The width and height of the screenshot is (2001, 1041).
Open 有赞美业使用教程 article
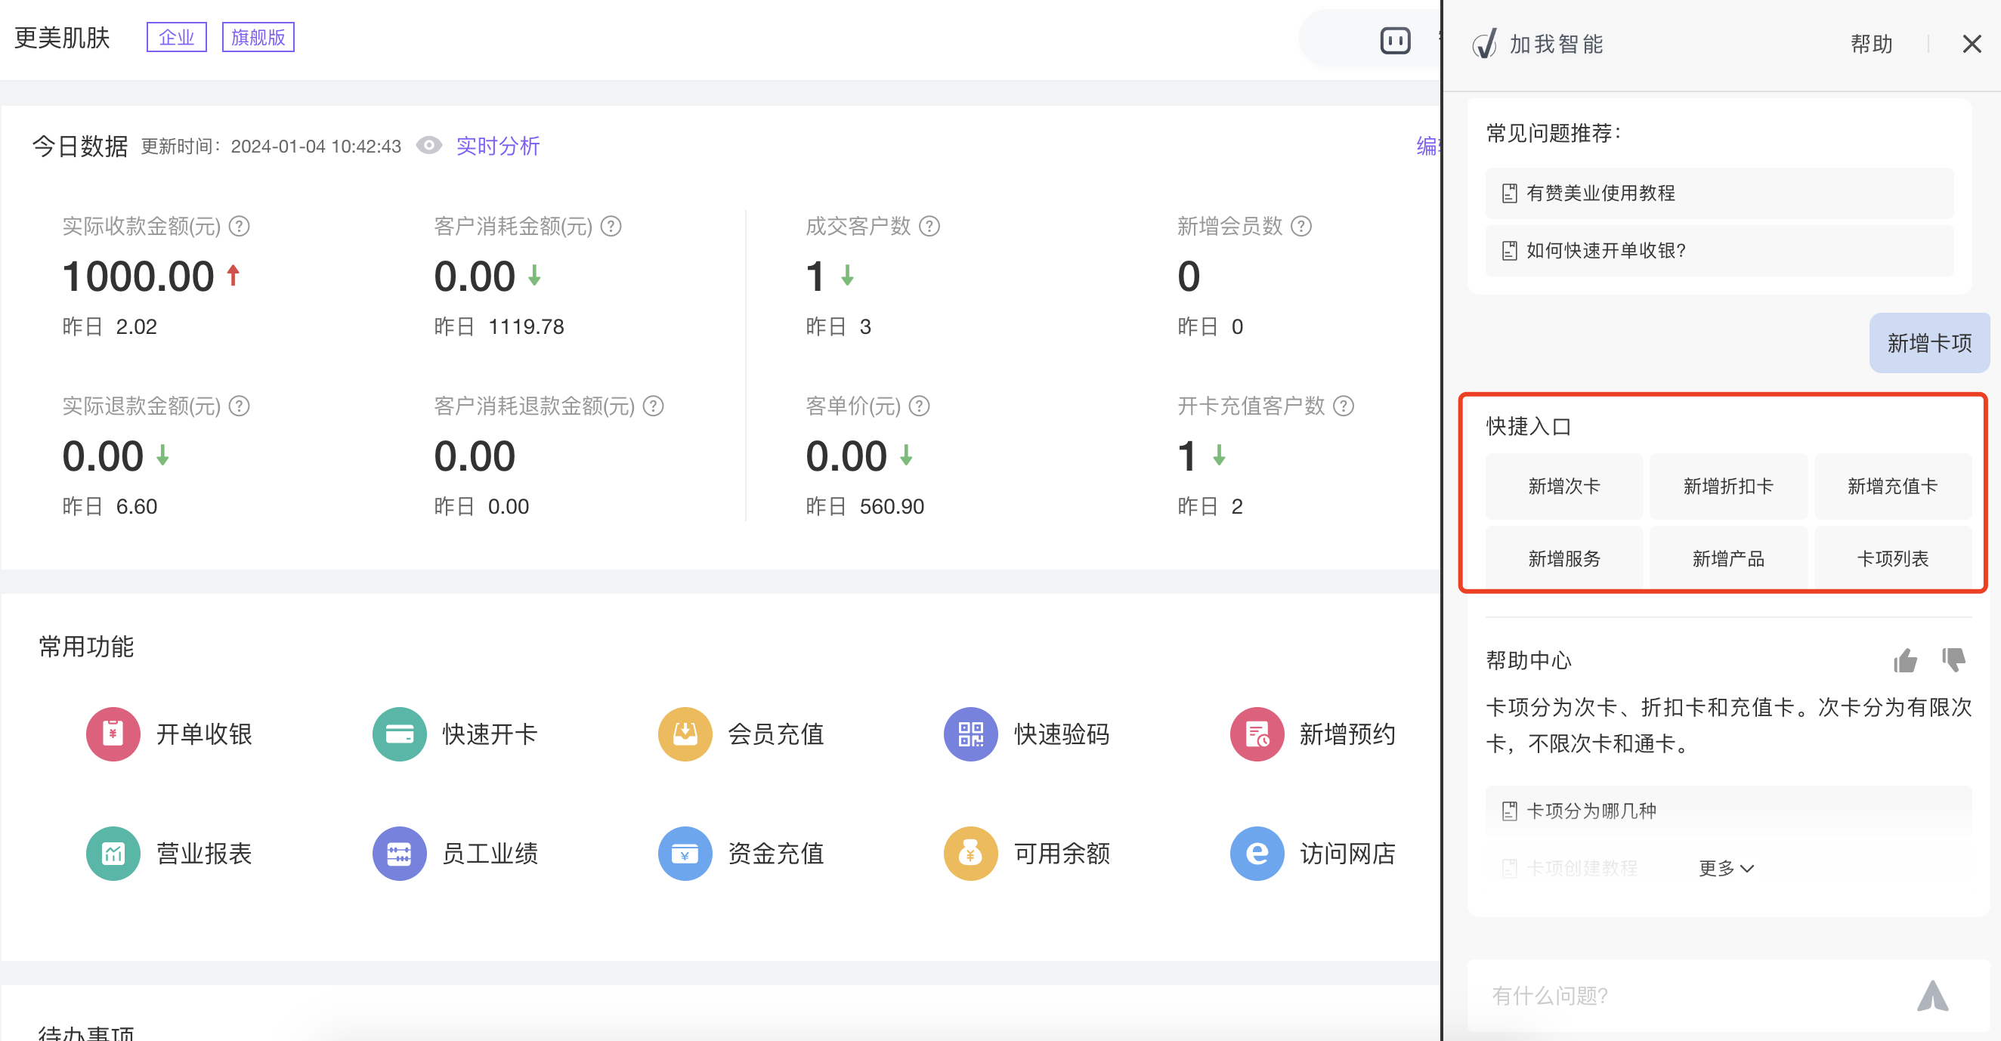click(1719, 193)
